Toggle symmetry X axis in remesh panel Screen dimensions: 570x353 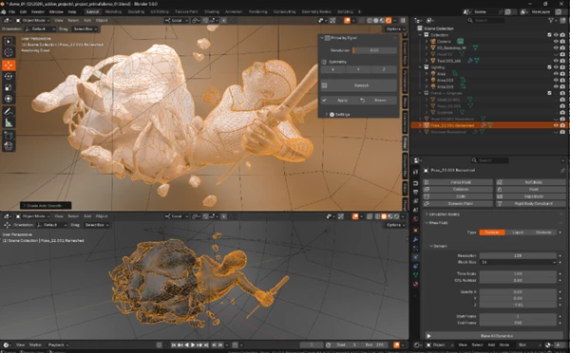(333, 69)
